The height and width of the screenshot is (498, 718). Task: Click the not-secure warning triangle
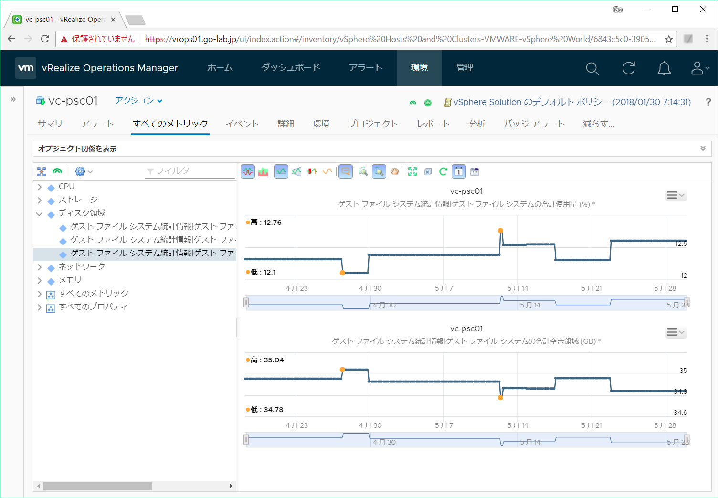click(64, 39)
